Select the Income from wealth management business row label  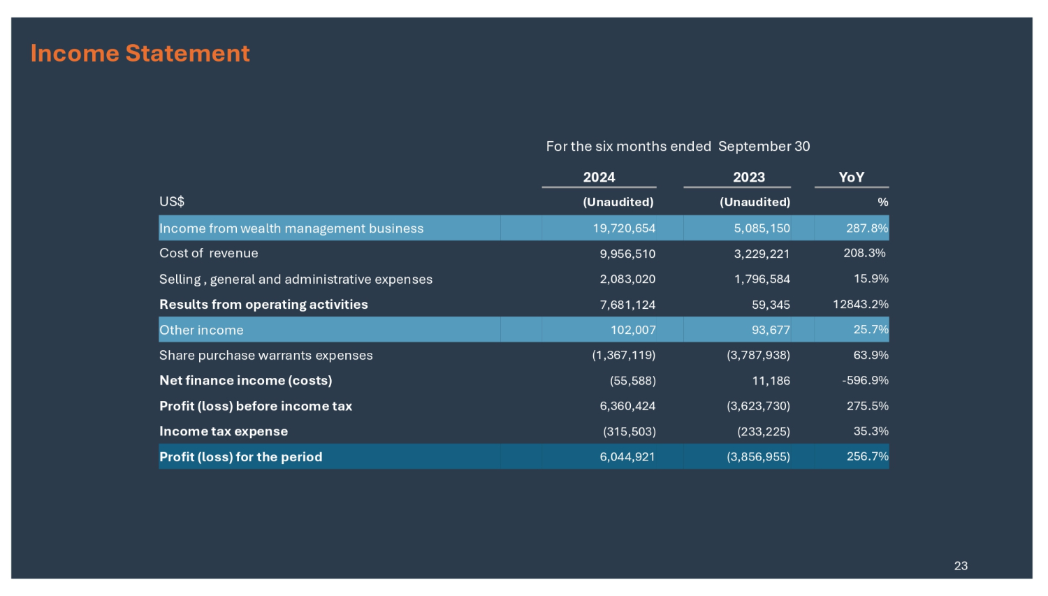[x=291, y=228]
